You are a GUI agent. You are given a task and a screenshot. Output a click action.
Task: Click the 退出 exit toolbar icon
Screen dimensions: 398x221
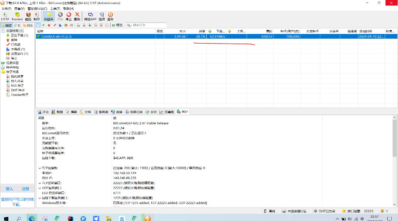pos(110,16)
